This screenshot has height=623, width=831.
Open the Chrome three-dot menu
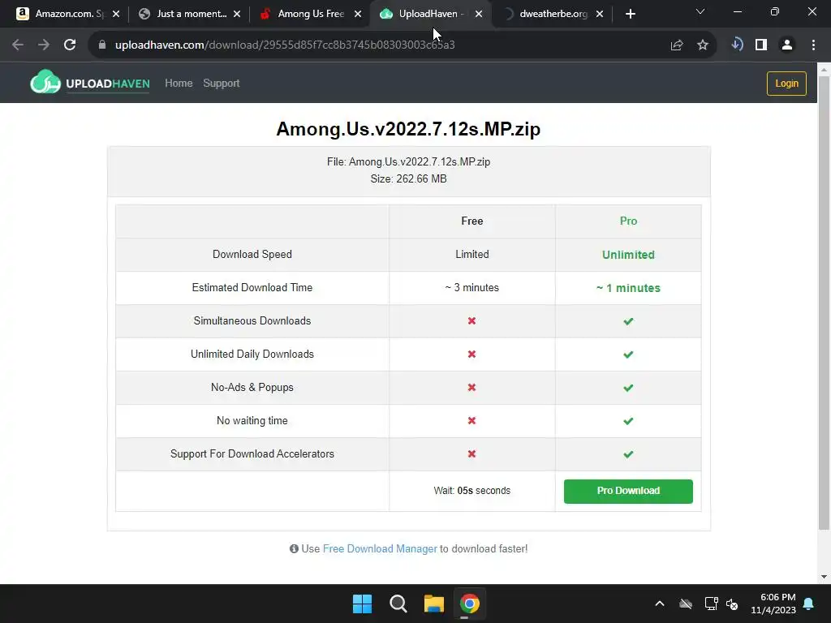pos(813,45)
